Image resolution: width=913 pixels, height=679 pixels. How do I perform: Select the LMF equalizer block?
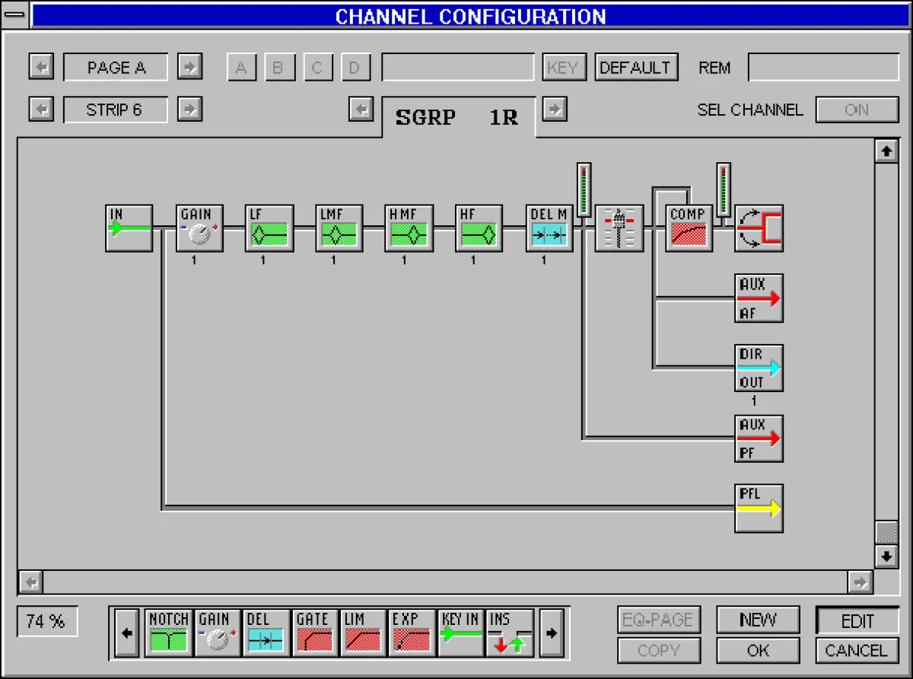(x=339, y=228)
